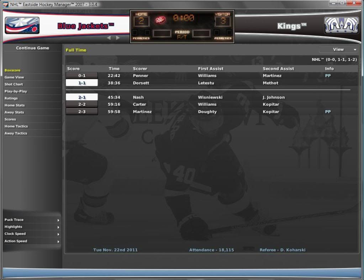Click the 1-1 score button
Viewport: 364px width, 280px height.
82,83
